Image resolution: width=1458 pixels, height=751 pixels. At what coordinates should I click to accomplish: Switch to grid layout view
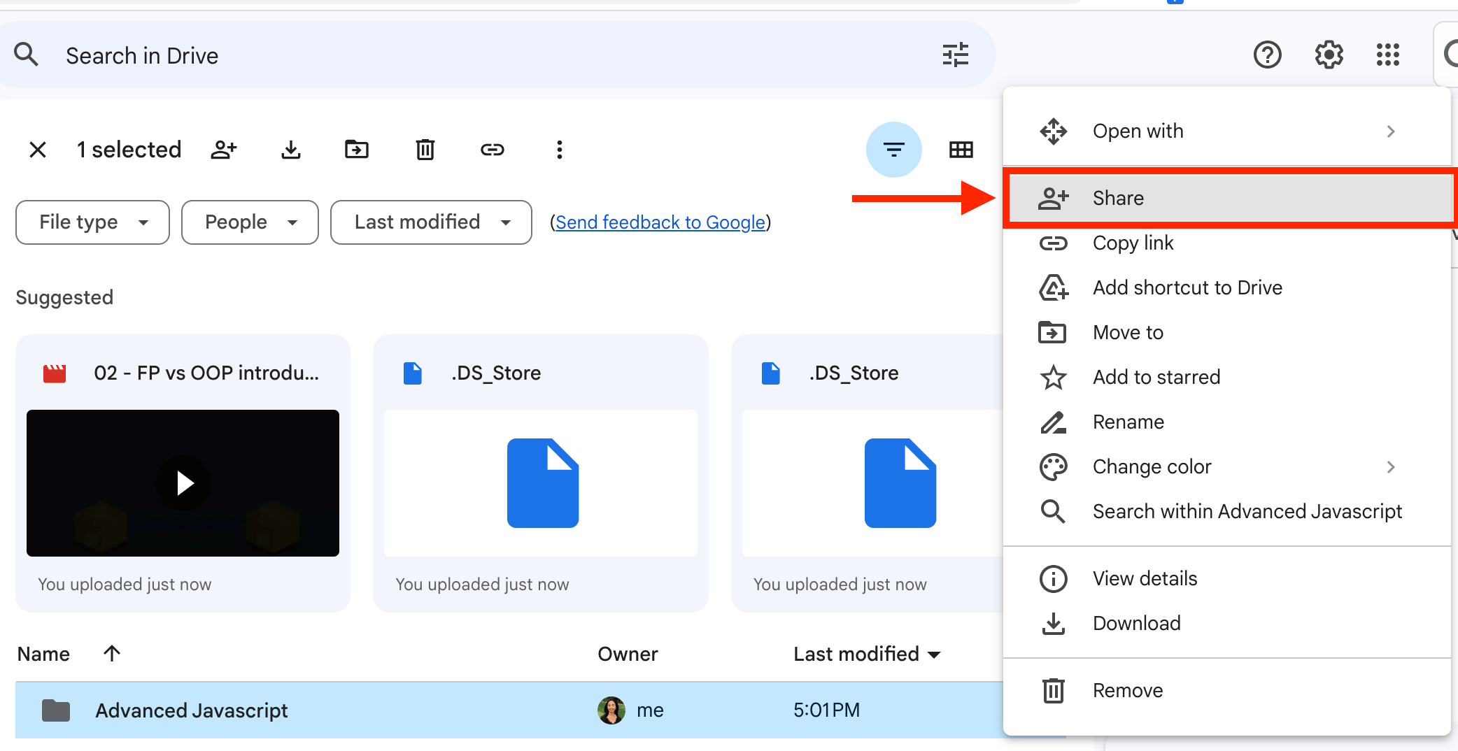[x=961, y=149]
